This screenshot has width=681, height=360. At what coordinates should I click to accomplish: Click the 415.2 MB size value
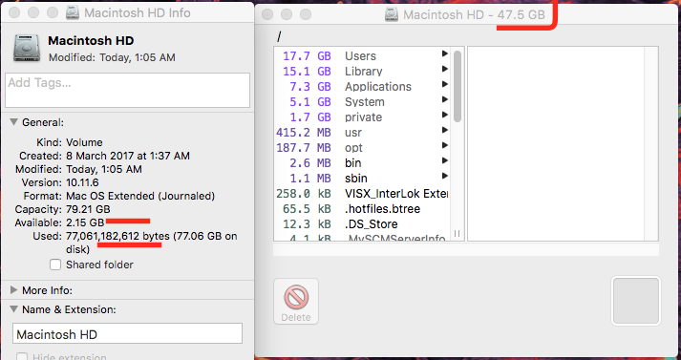click(304, 133)
